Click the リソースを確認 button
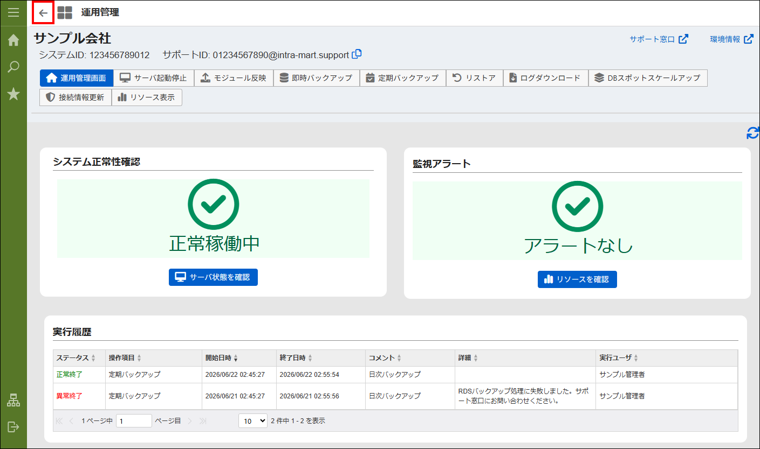760x449 pixels. 577,279
